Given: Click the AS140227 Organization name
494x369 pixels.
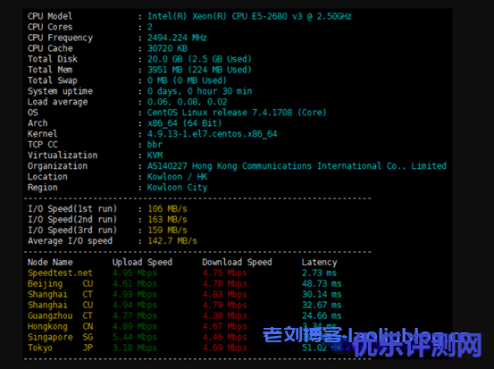Looking at the screenshot, I should [297, 166].
